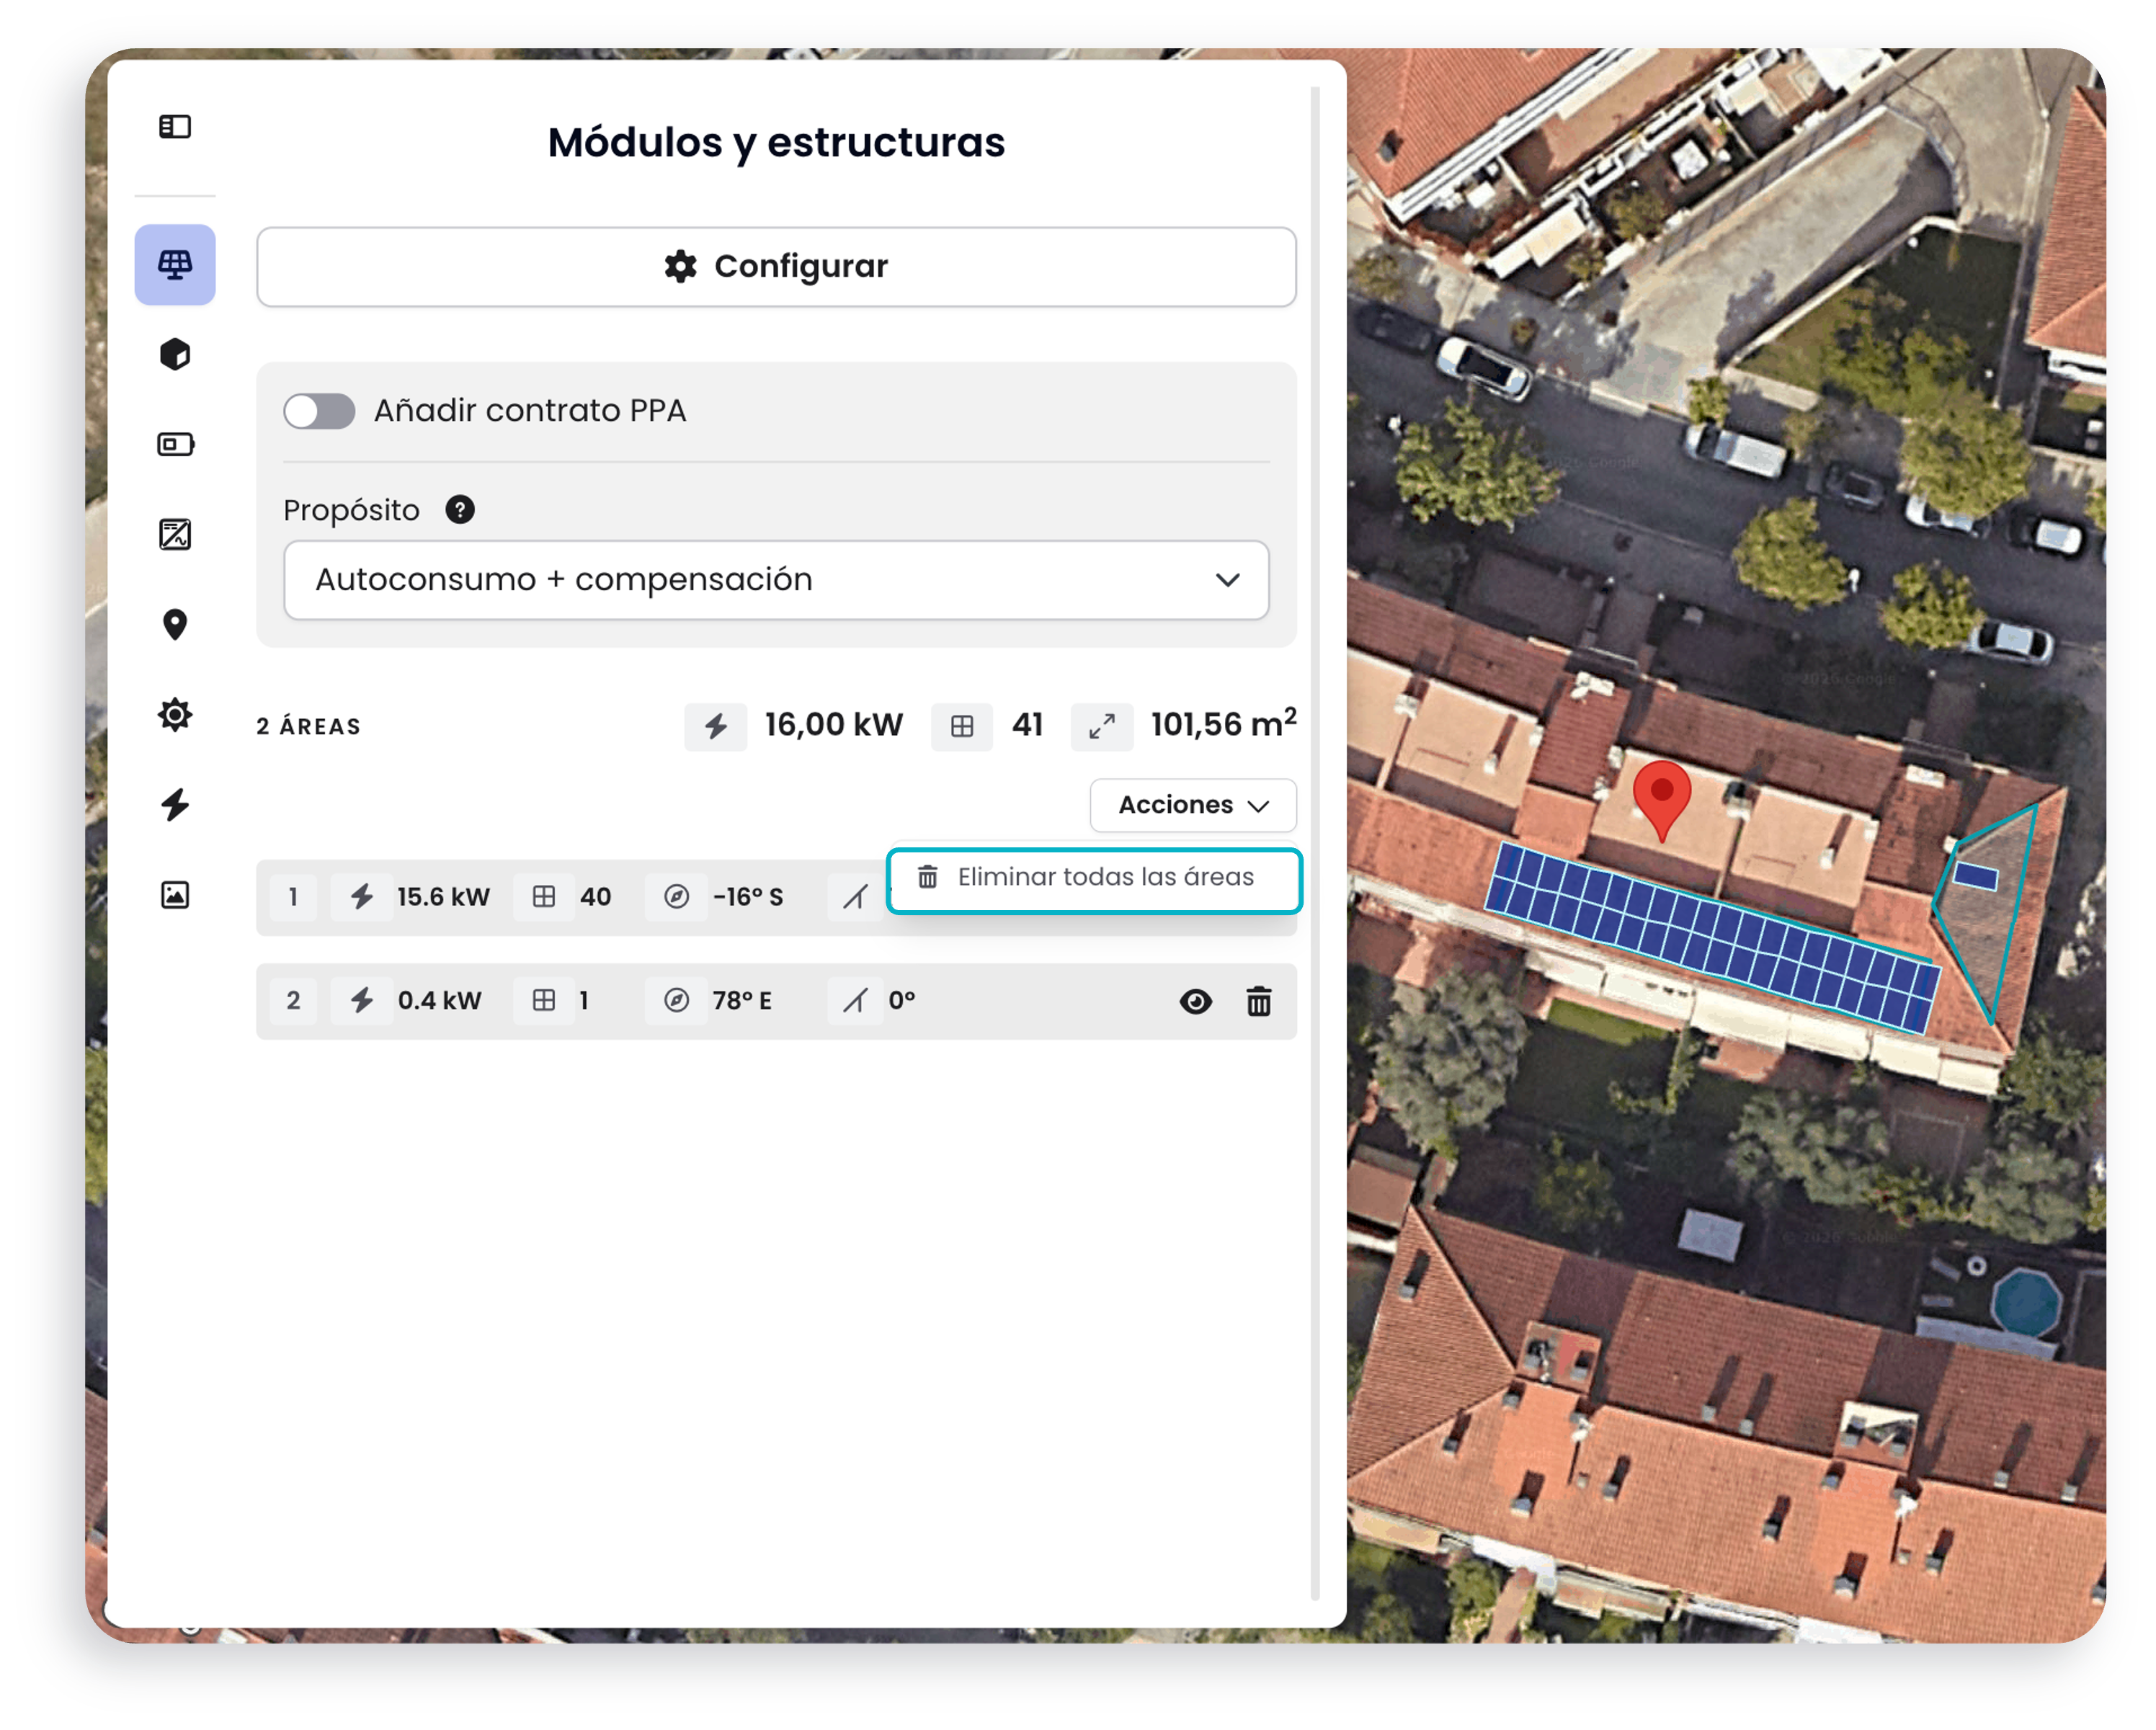Click the Configurar button
This screenshot has height=1730, width=2156.
pos(776,266)
